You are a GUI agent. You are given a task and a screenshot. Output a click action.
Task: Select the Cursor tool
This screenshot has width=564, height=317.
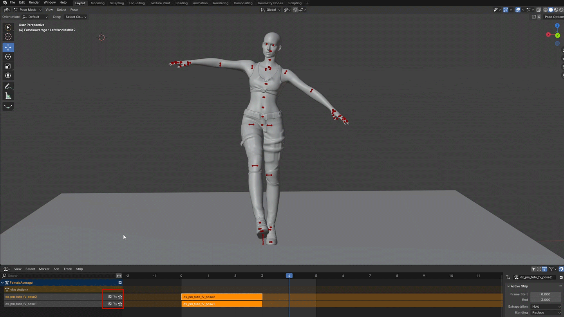pos(8,37)
